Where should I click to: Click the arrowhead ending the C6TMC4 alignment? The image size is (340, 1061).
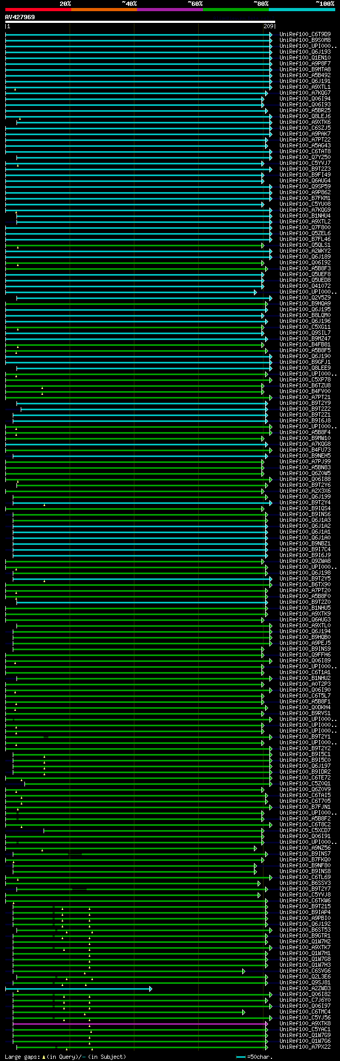tap(244, 1012)
